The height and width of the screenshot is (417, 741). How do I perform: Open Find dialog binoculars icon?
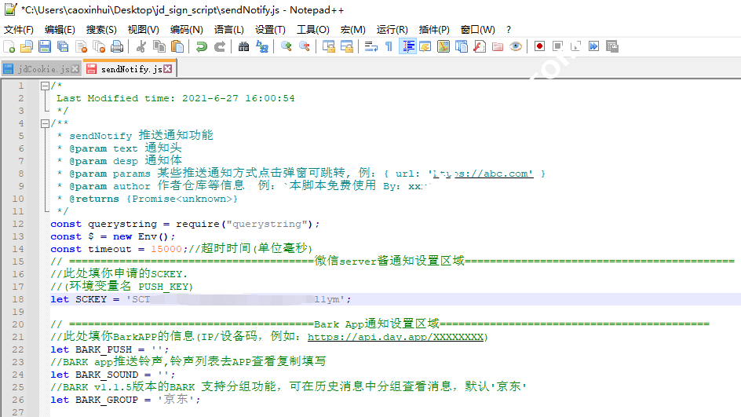pyautogui.click(x=243, y=46)
